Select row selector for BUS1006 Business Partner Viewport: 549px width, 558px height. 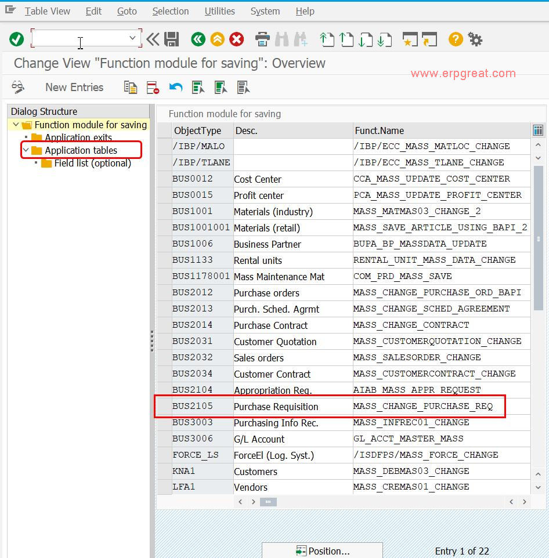(164, 244)
